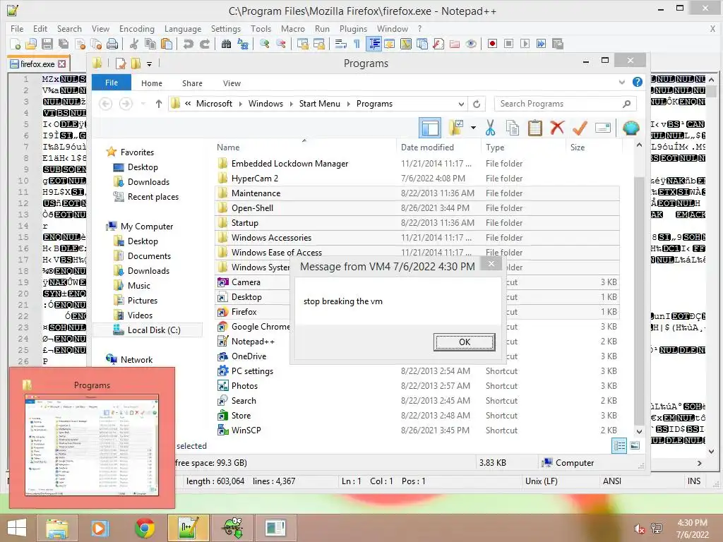Start macro recording with the red dot icon
Viewport: 723px width, 542px height.
click(x=492, y=44)
